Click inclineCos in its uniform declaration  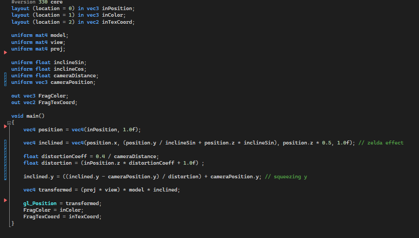pos(69,69)
